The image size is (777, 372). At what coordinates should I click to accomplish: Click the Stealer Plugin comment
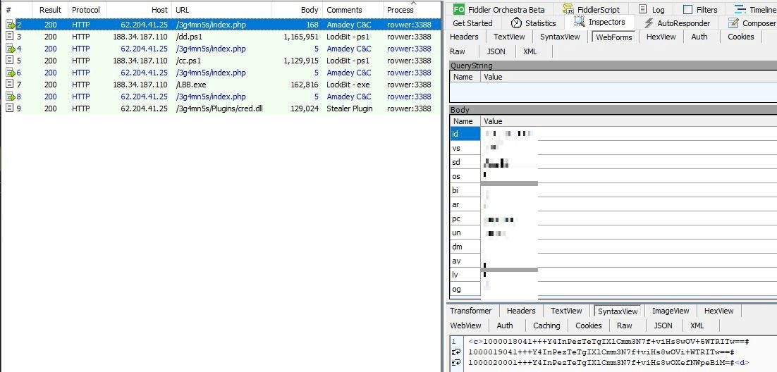[349, 108]
